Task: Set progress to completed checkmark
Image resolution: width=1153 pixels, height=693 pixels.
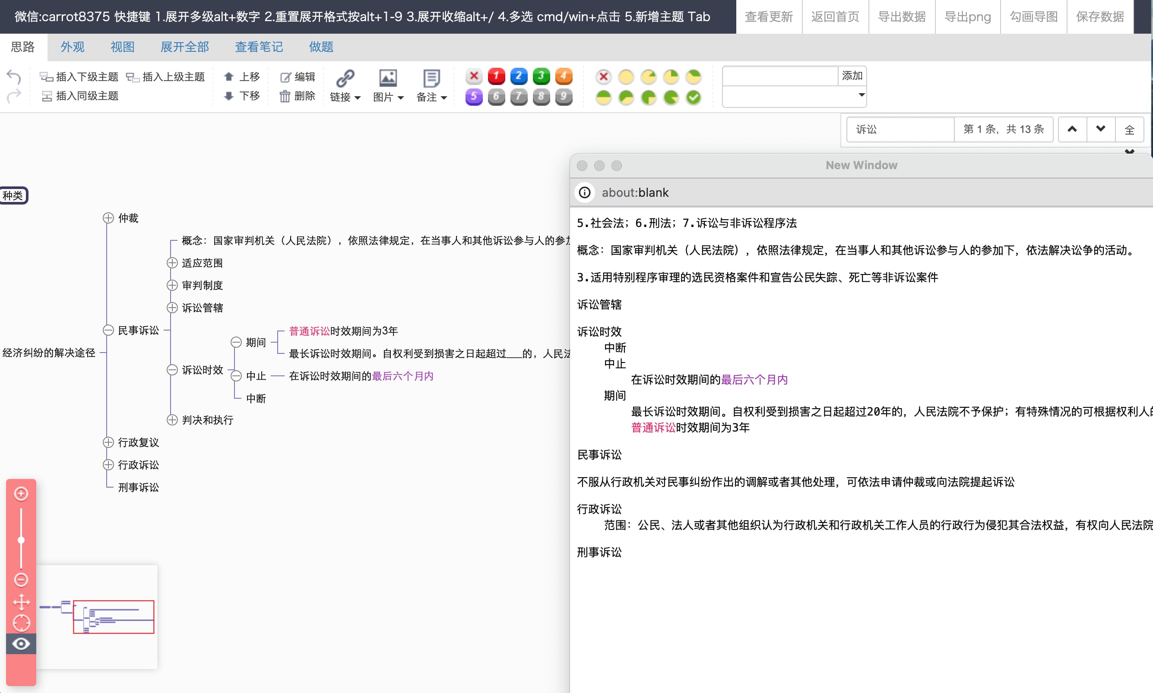Action: tap(693, 97)
